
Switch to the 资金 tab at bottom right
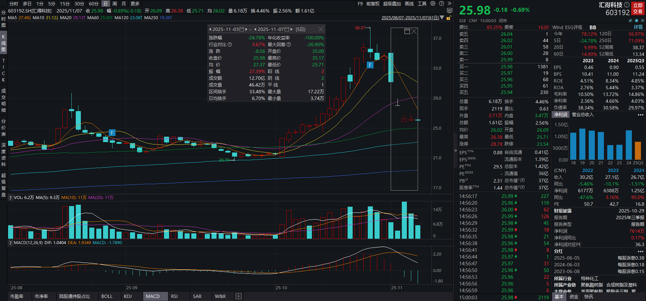coord(574,297)
